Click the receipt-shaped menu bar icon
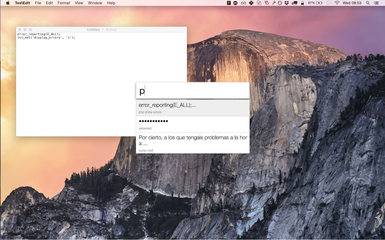This screenshot has width=385, height=240. pos(229,3)
